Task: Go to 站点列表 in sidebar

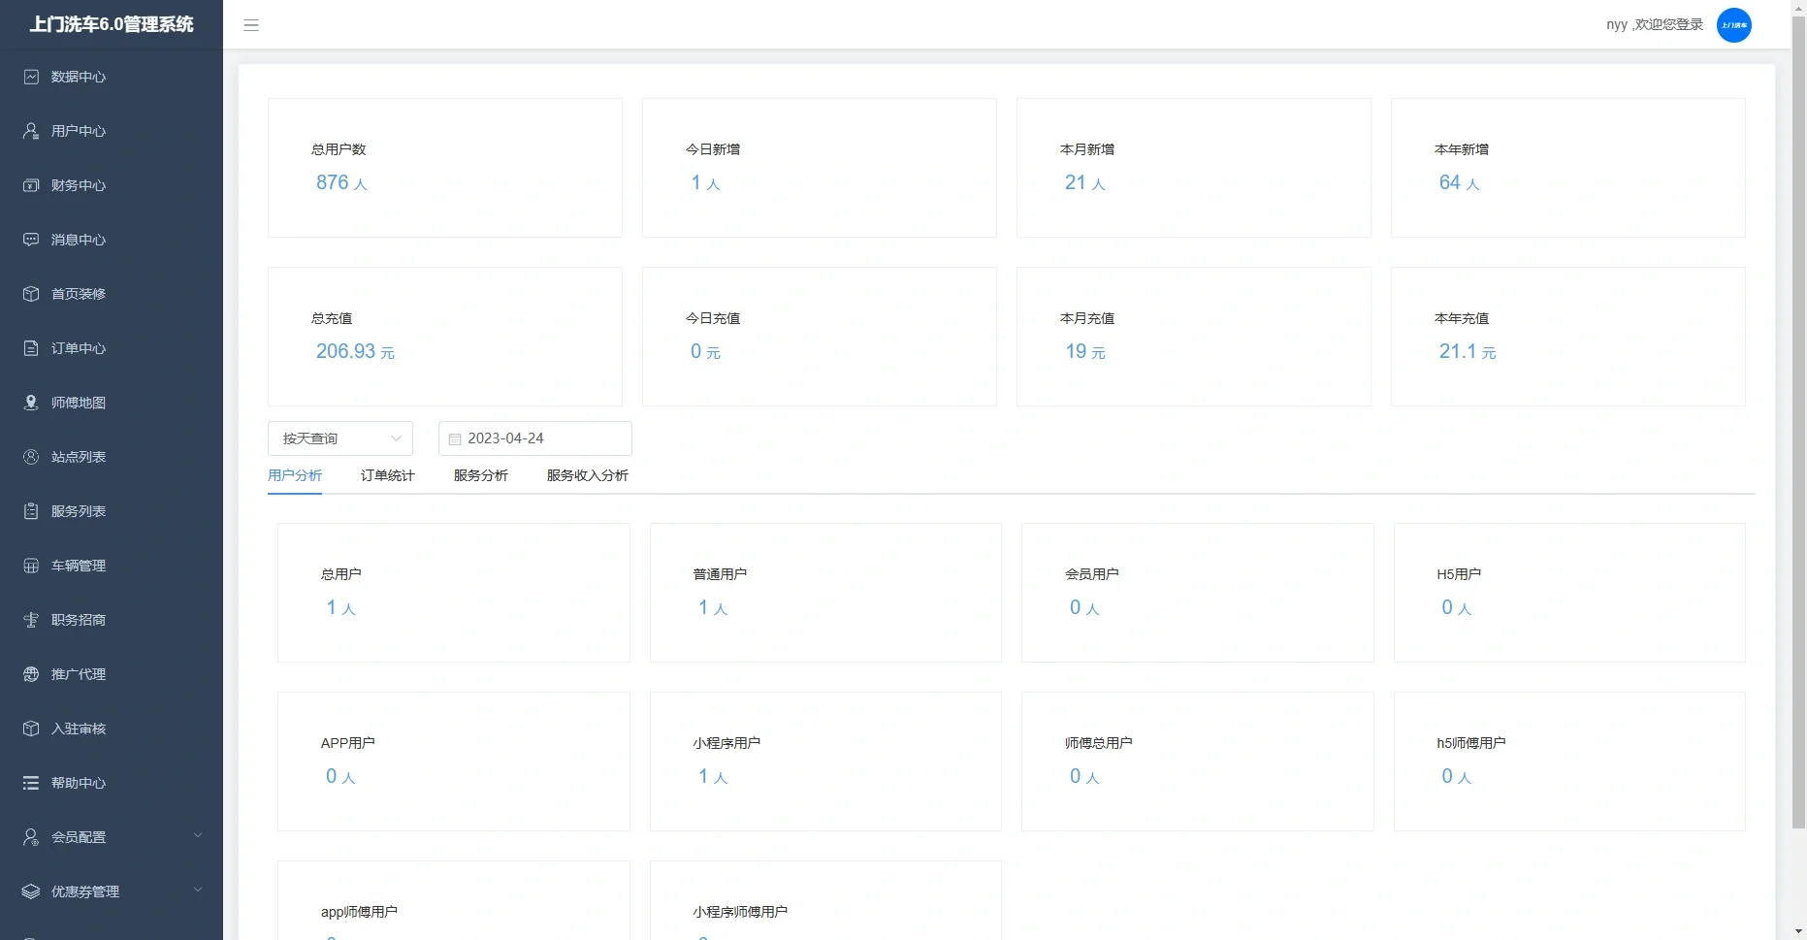Action: tap(79, 457)
